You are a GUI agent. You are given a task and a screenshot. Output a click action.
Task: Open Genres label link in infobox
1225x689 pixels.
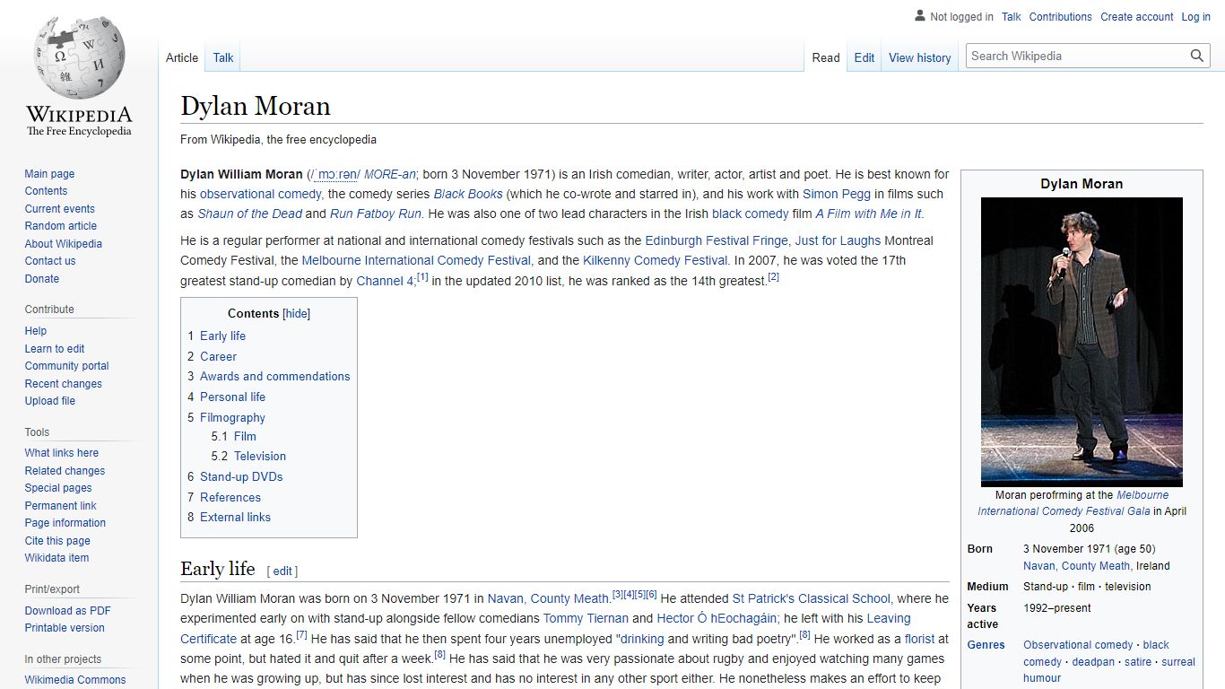click(986, 645)
